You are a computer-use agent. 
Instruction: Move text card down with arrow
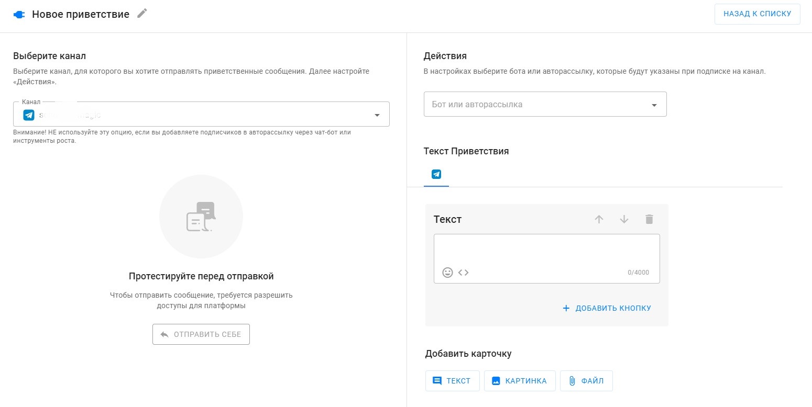tap(624, 220)
